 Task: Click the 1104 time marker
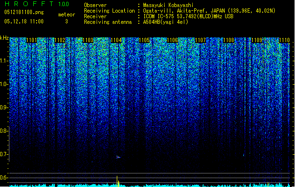click(116, 40)
